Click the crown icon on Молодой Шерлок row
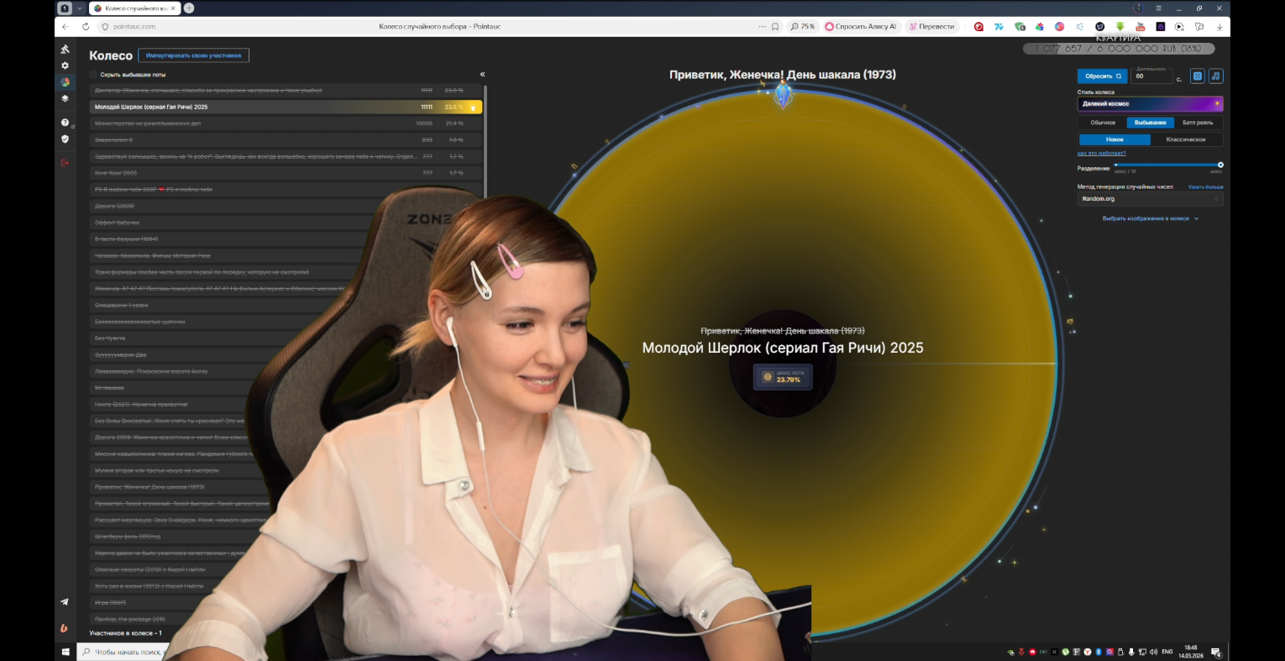The width and height of the screenshot is (1285, 661). coord(473,108)
